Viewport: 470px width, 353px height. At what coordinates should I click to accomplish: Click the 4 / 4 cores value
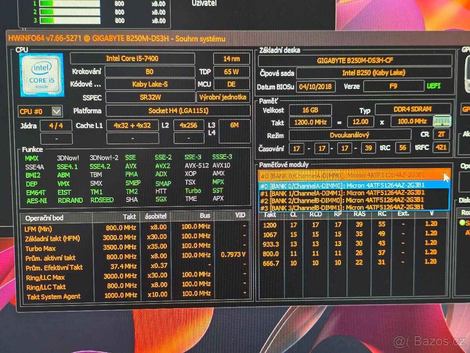tap(56, 126)
